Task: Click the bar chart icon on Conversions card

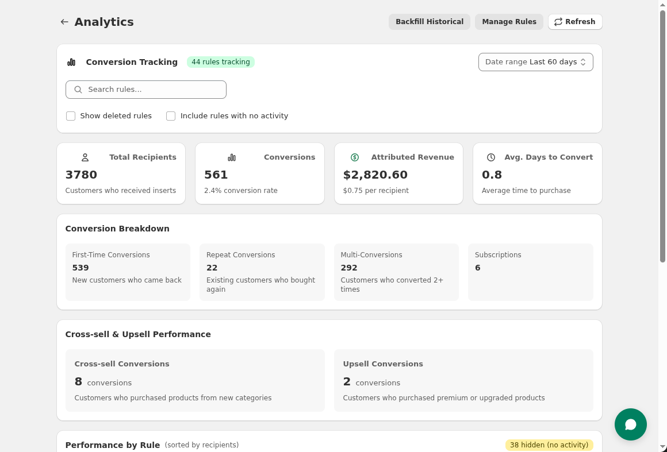Action: [x=232, y=156]
